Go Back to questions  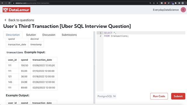point(21,20)
